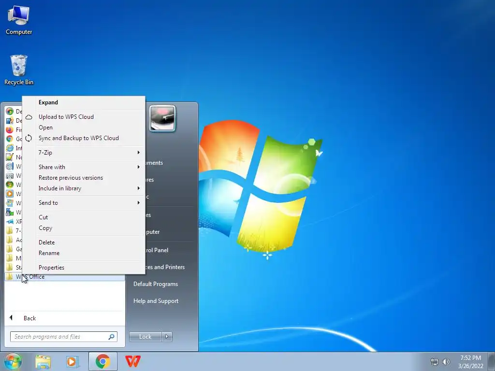The width and height of the screenshot is (495, 371).
Task: Click the Accessories folder icon in programs list
Action: [x=10, y=240]
